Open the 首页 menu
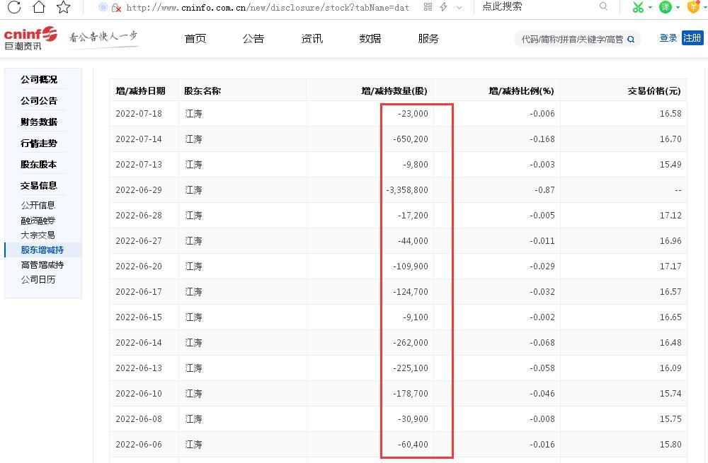 (195, 39)
